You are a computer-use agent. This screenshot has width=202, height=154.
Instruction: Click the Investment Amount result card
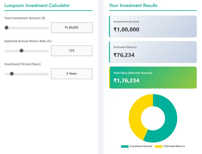153,26
